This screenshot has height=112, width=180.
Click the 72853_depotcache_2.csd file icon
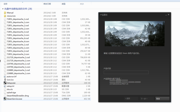pyautogui.click(x=5, y=51)
